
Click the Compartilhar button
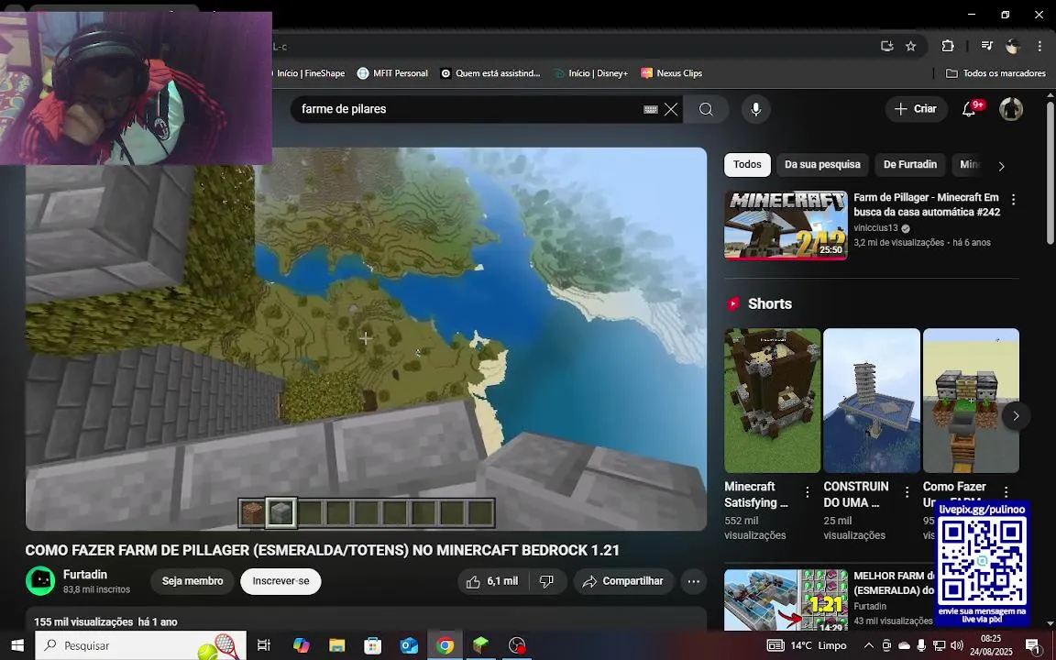pyautogui.click(x=623, y=581)
